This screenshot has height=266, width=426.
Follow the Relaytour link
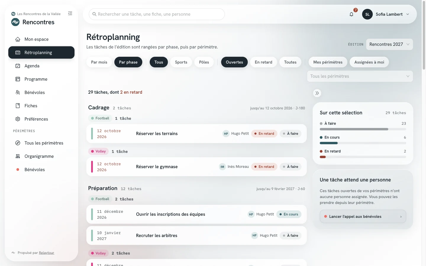tap(46, 253)
